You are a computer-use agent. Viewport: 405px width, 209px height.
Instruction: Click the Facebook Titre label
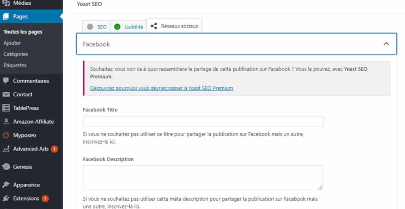100,110
